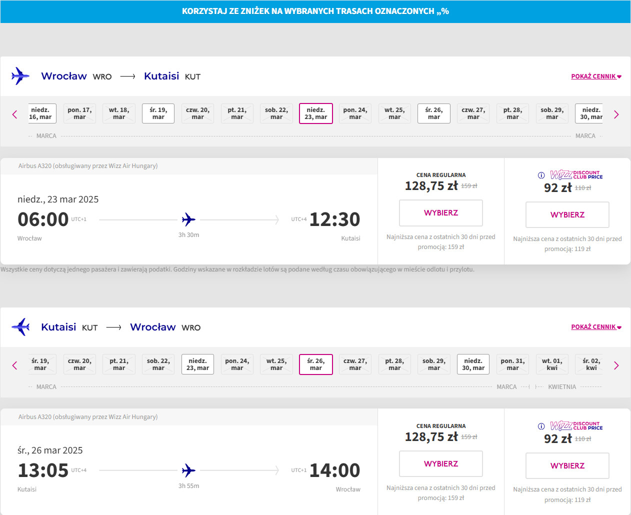This screenshot has height=515, width=631.
Task: Choose return date niedz. 30 mar
Action: point(473,364)
